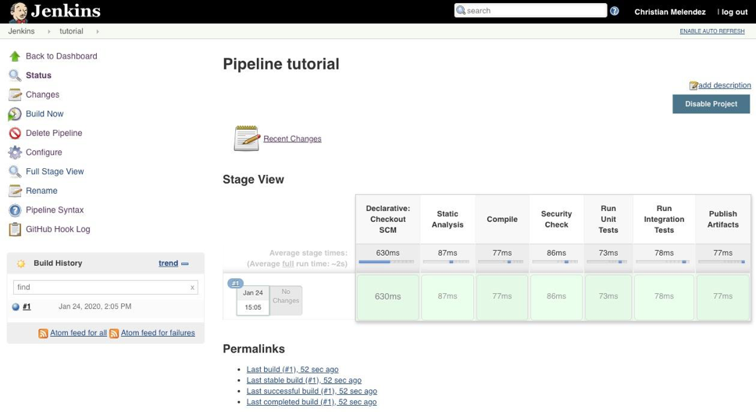756x412 pixels.
Task: Click the Jenkins butler logo icon
Action: pyautogui.click(x=18, y=12)
